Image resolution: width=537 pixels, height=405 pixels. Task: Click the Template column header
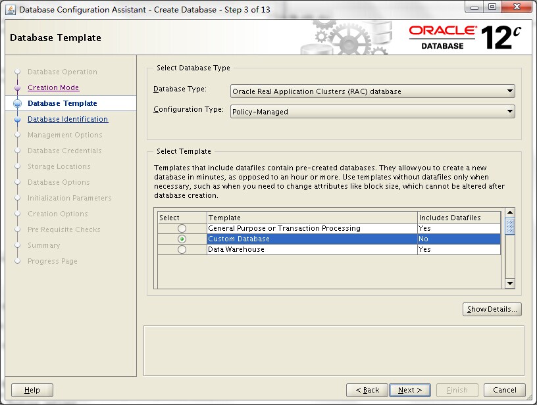[313, 218]
